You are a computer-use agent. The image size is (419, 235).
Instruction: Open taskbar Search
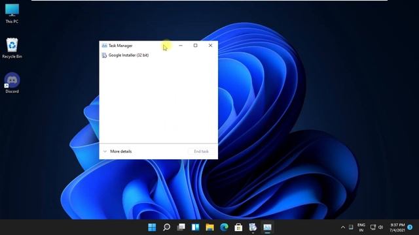(166, 227)
